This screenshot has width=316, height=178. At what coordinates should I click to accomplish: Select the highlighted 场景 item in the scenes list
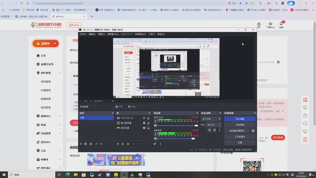(x=96, y=117)
